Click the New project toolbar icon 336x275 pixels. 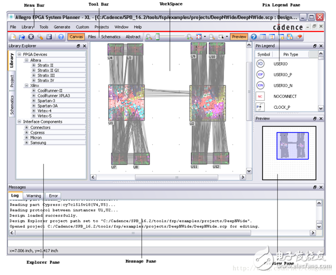13,37
